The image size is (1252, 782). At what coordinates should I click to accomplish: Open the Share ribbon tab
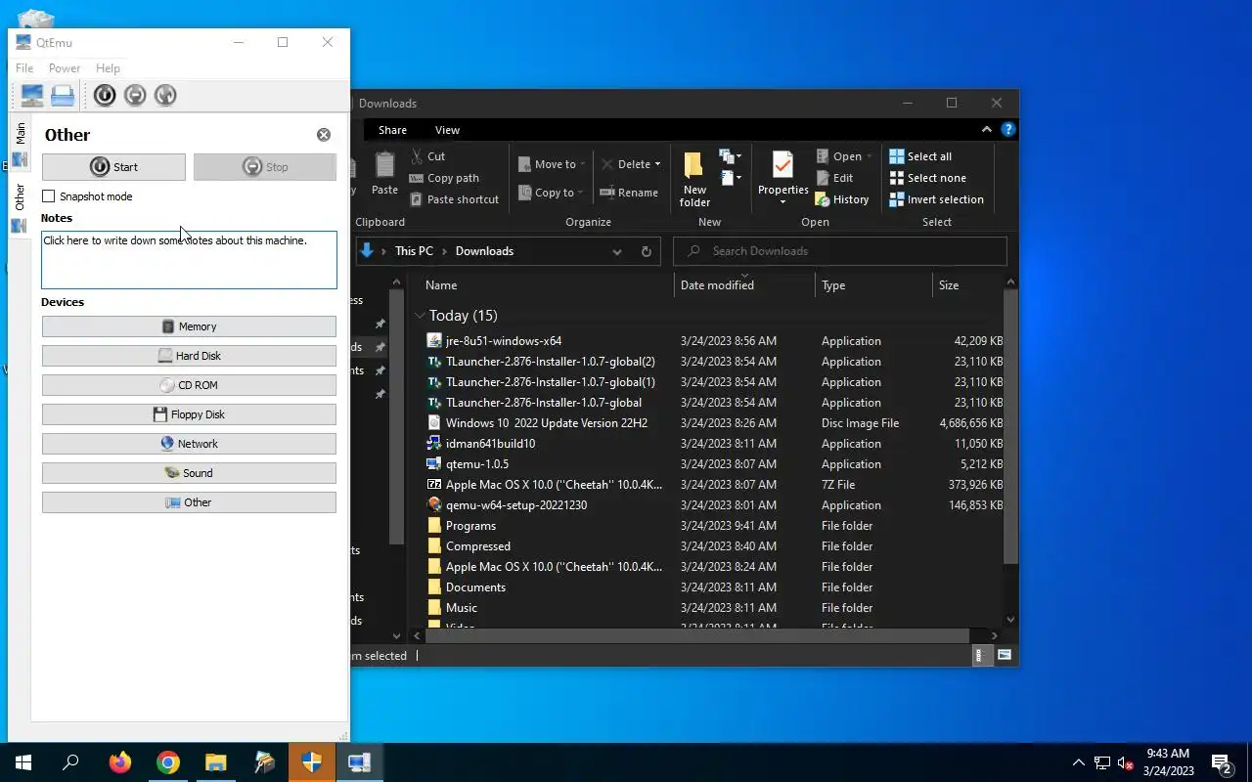pos(392,130)
